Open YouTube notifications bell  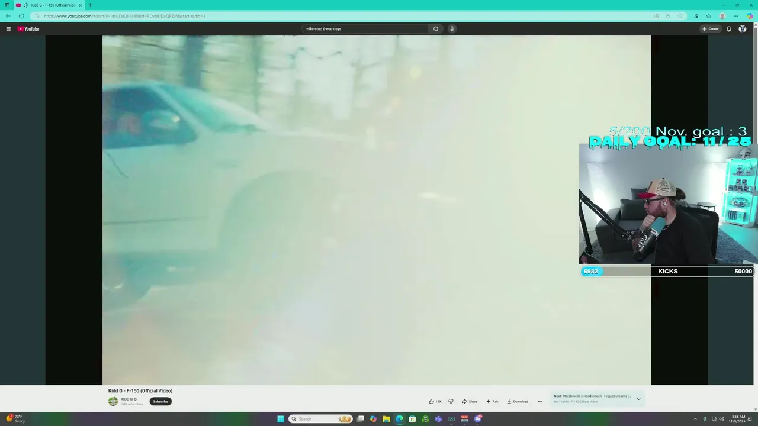[728, 29]
